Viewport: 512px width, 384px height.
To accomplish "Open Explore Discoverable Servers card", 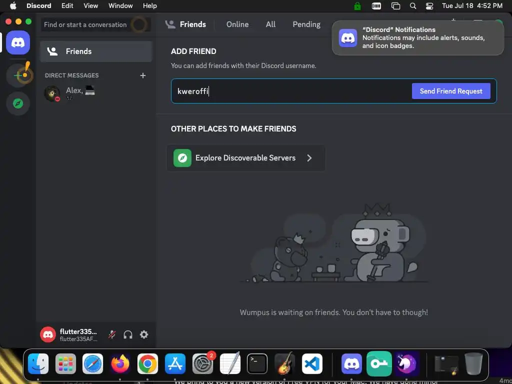I will coord(246,158).
